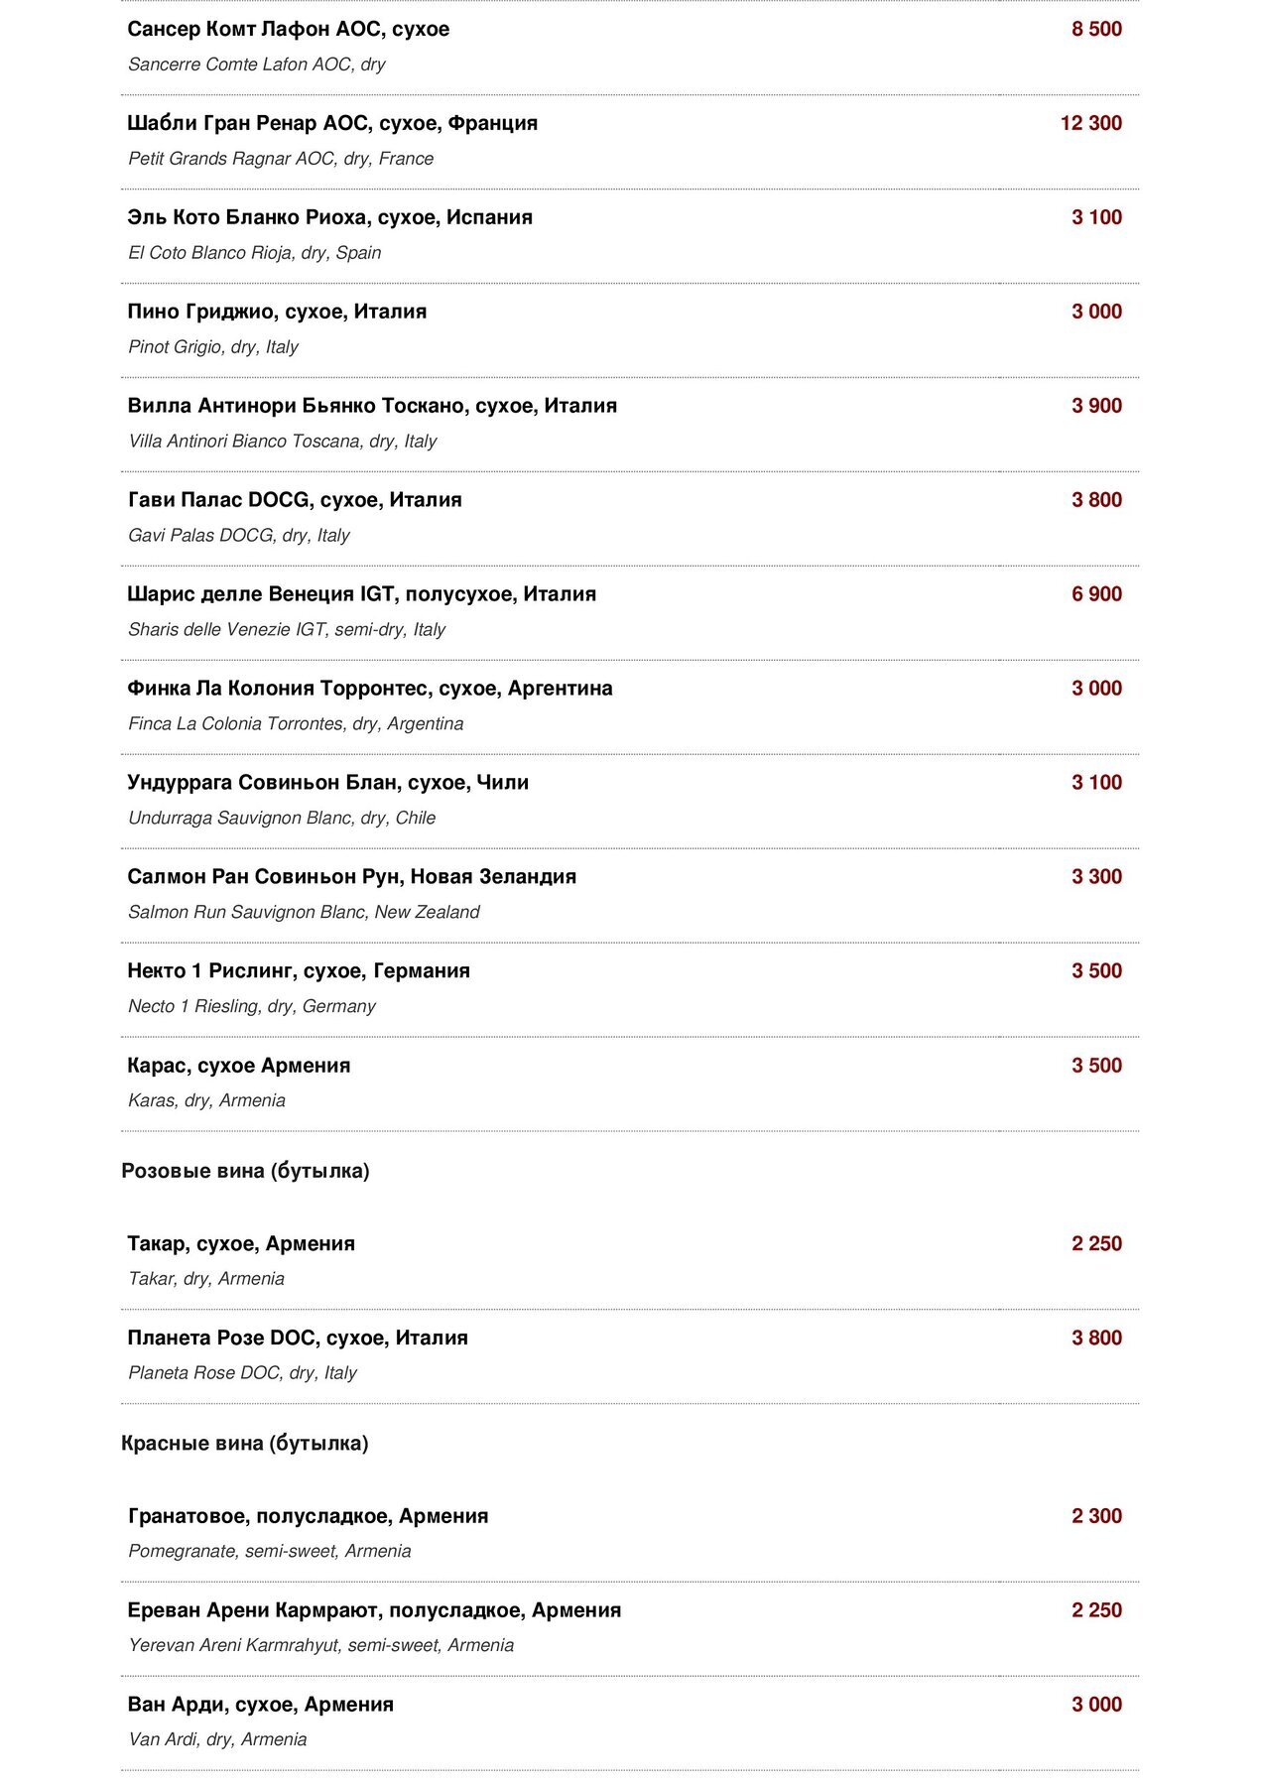1262x1786 pixels.
Task: Click the Розовые вина (бутылка) heading
Action: click(x=245, y=1171)
